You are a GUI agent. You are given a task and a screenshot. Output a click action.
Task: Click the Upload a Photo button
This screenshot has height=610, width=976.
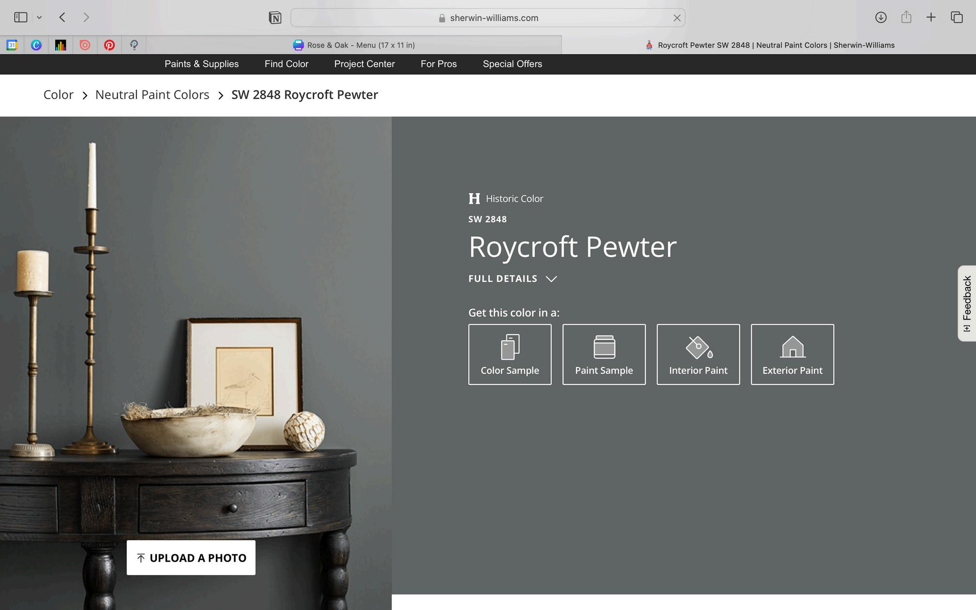(191, 558)
